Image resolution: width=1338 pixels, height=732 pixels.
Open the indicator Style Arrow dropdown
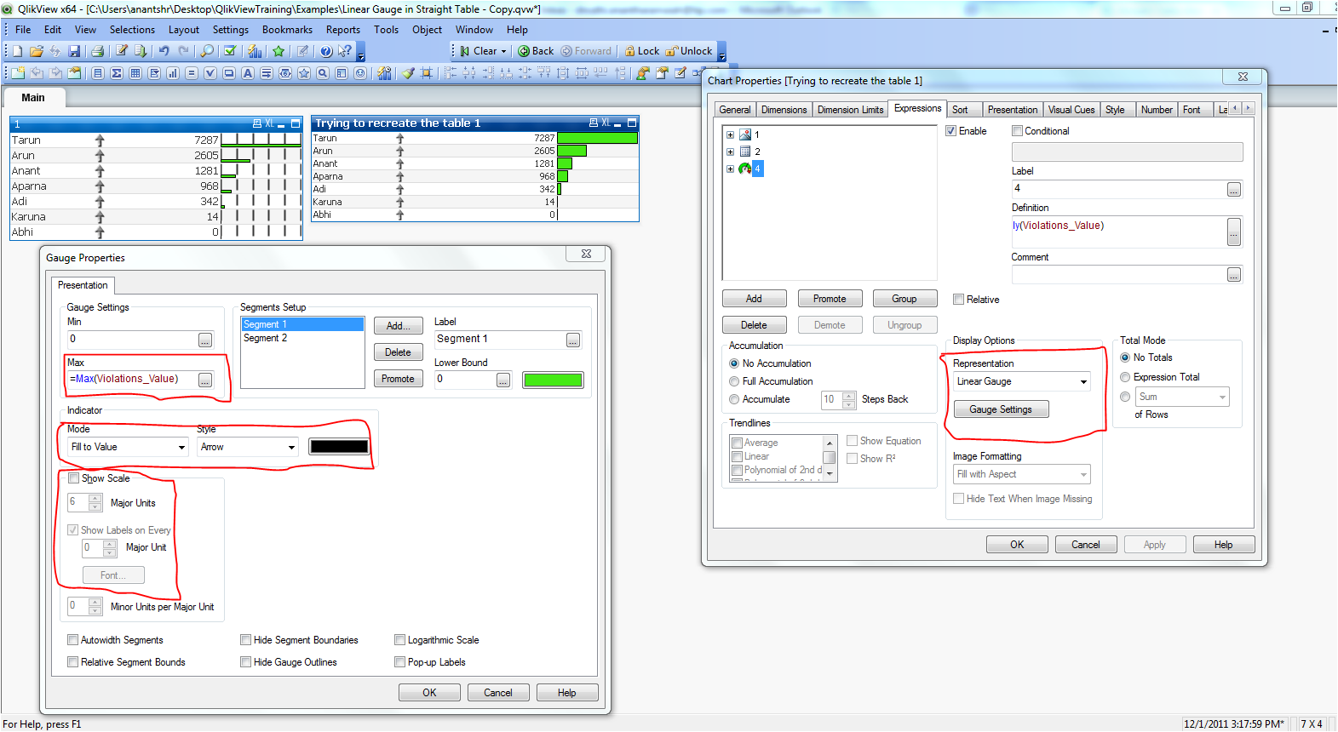[291, 448]
